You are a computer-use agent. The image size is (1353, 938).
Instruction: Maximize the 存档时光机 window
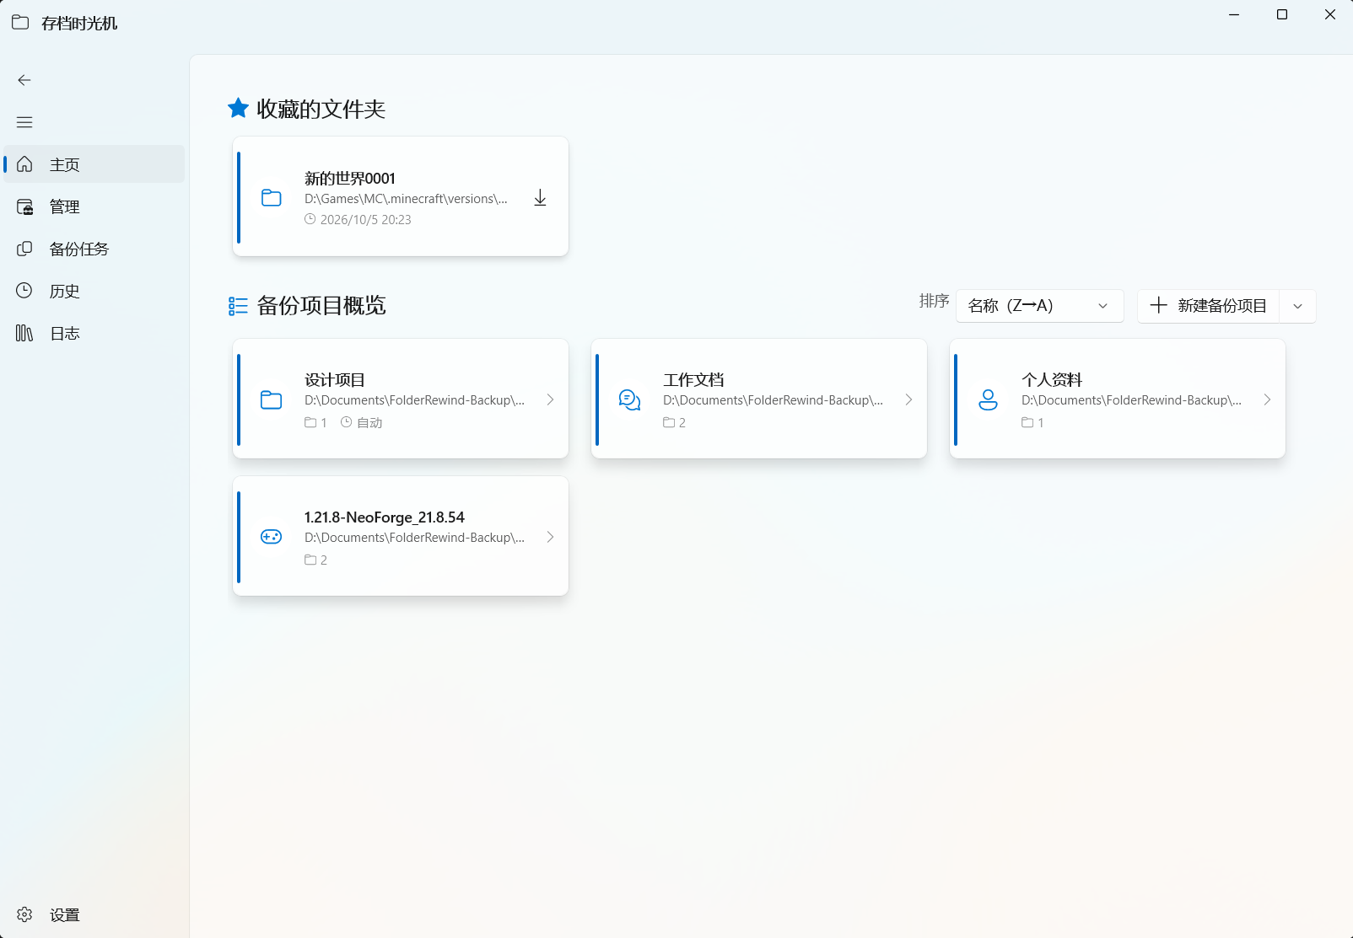click(1282, 14)
